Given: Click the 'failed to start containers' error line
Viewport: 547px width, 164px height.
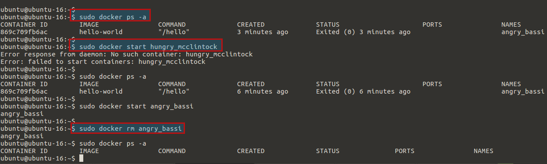Looking at the screenshot, I should (x=103, y=62).
